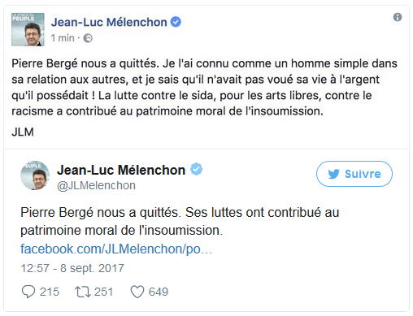Click the Facebook verified badge beside Jean-Luc Mélenchon
The height and width of the screenshot is (316, 413).
pyautogui.click(x=176, y=22)
